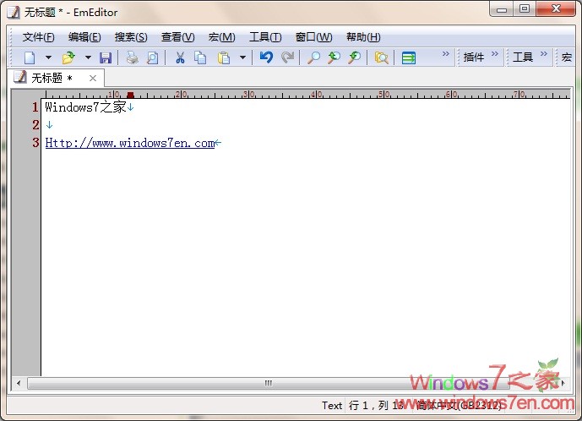The width and height of the screenshot is (582, 421).
Task: Show hidden toolbar buttons via the first chevron
Action: (446, 54)
